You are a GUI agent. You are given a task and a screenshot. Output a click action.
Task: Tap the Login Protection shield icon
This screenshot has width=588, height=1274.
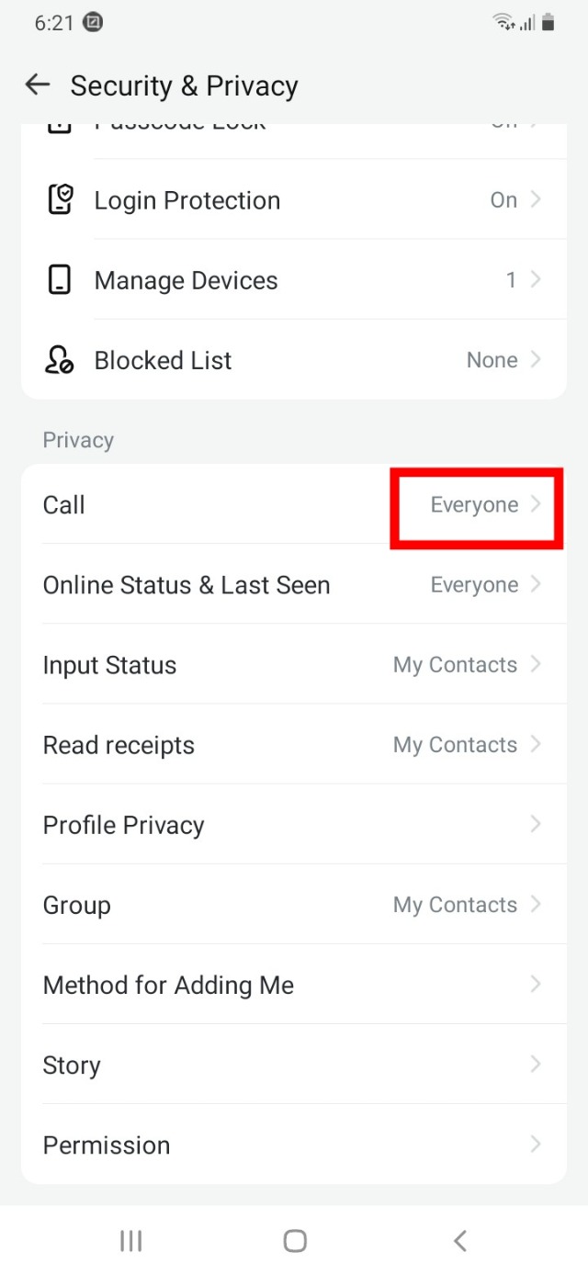click(x=60, y=200)
